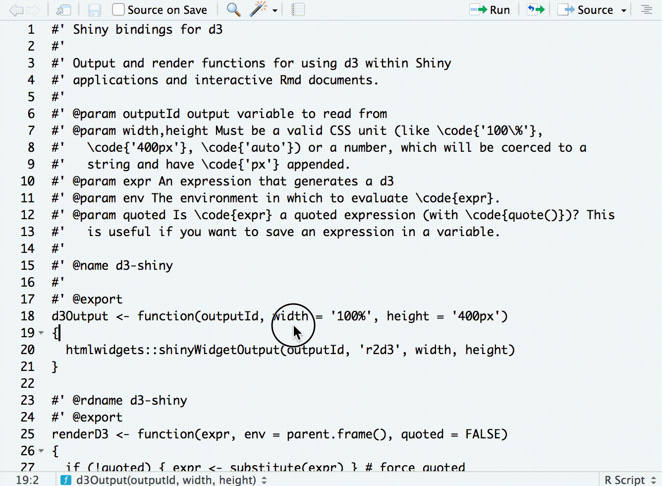Click the function indicator icon in the status bar

tap(65, 480)
